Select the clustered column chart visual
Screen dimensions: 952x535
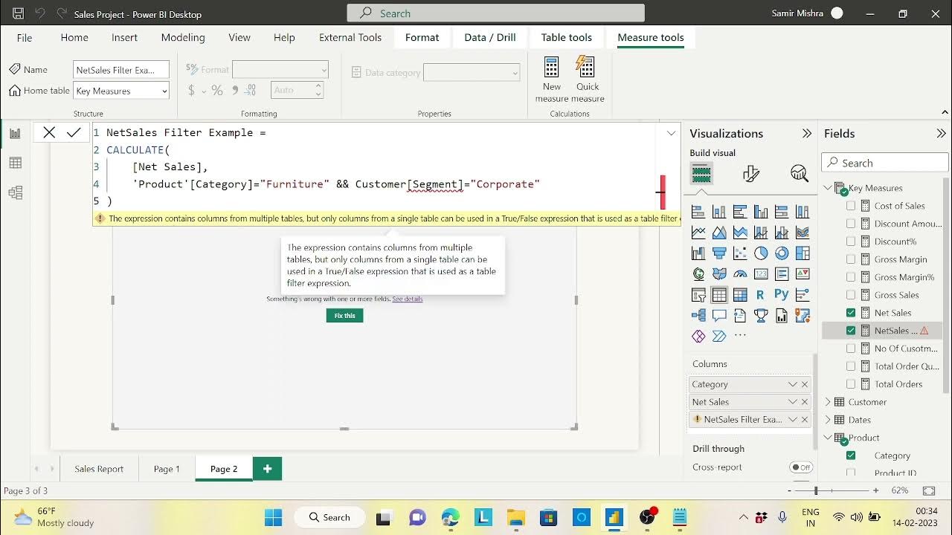761,212
